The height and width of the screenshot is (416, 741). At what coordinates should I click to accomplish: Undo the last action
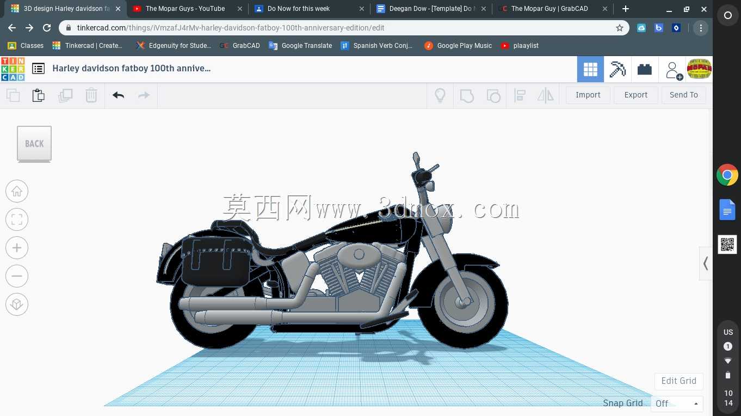point(118,95)
